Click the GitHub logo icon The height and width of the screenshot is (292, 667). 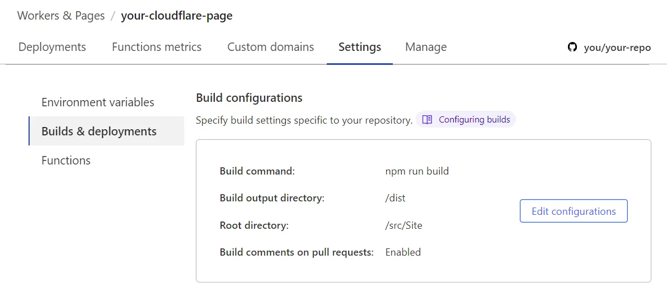point(572,48)
